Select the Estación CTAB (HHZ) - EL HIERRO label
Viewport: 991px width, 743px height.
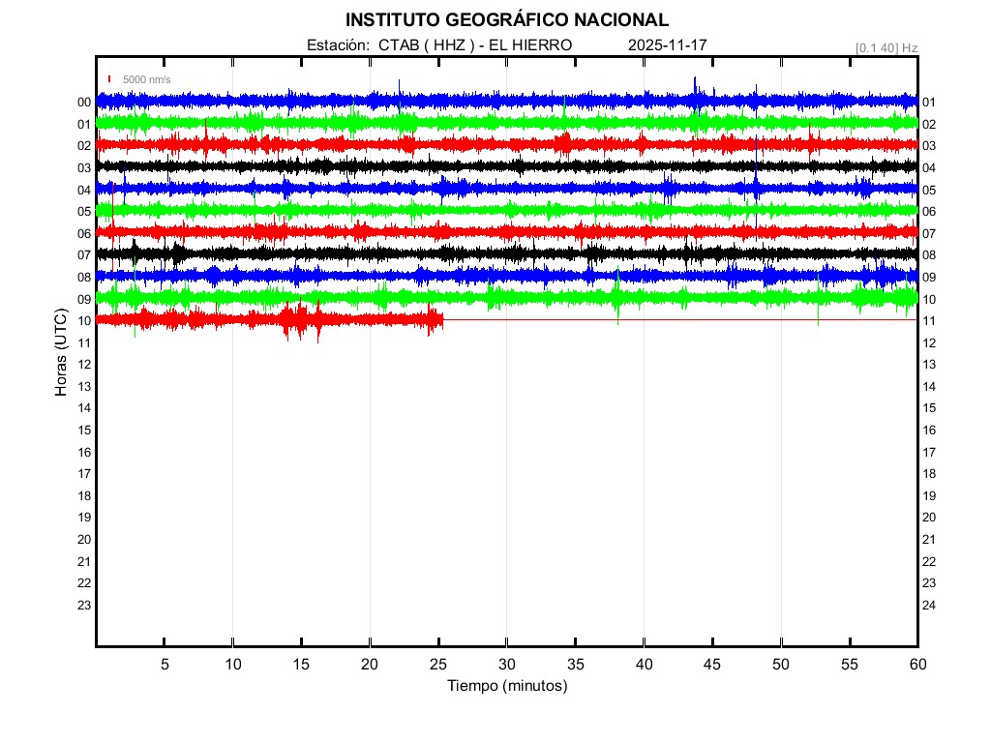click(x=438, y=45)
